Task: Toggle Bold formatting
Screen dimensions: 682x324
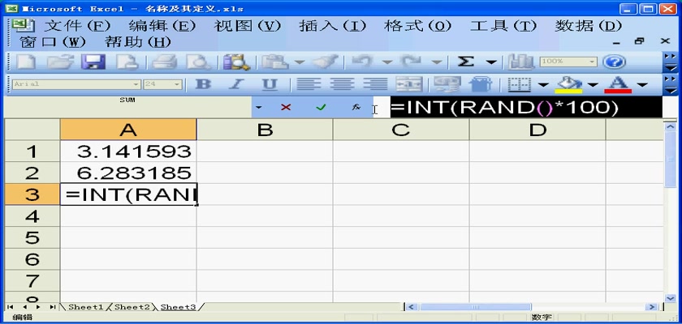Action: (204, 84)
